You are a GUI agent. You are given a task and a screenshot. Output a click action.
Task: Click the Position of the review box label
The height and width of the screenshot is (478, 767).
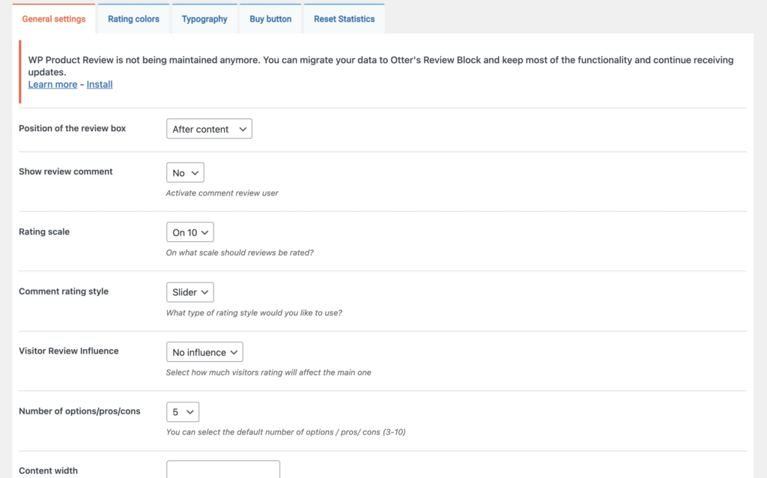72,128
